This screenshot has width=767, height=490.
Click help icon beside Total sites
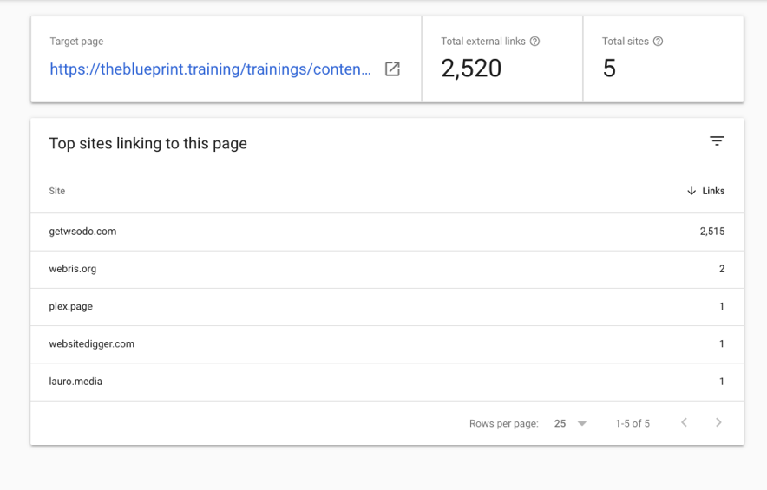click(658, 42)
